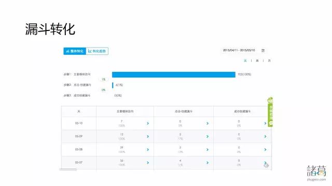Expand 05-09 成功创建漏斗 cell chevron

coord(265,136)
